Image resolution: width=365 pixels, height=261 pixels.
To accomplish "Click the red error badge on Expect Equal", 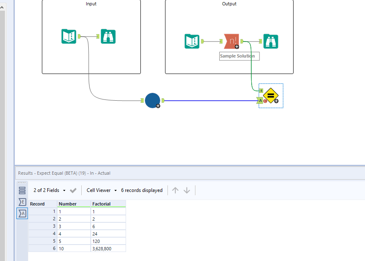I will [x=265, y=100].
